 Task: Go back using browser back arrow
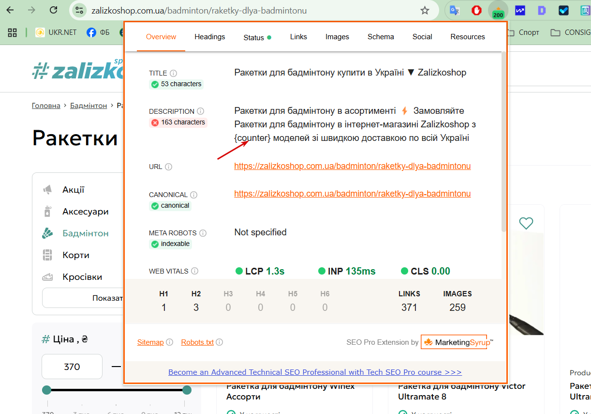coord(10,10)
